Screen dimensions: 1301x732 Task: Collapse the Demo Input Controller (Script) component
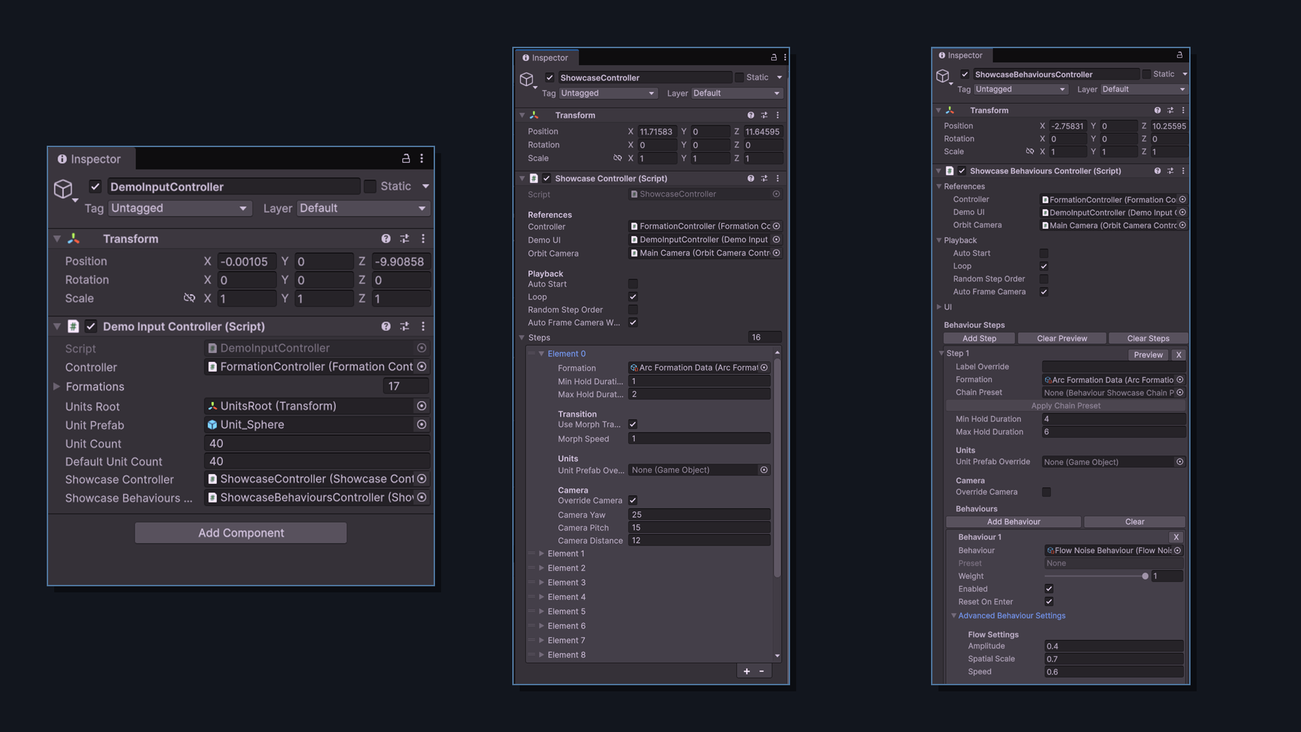point(57,326)
